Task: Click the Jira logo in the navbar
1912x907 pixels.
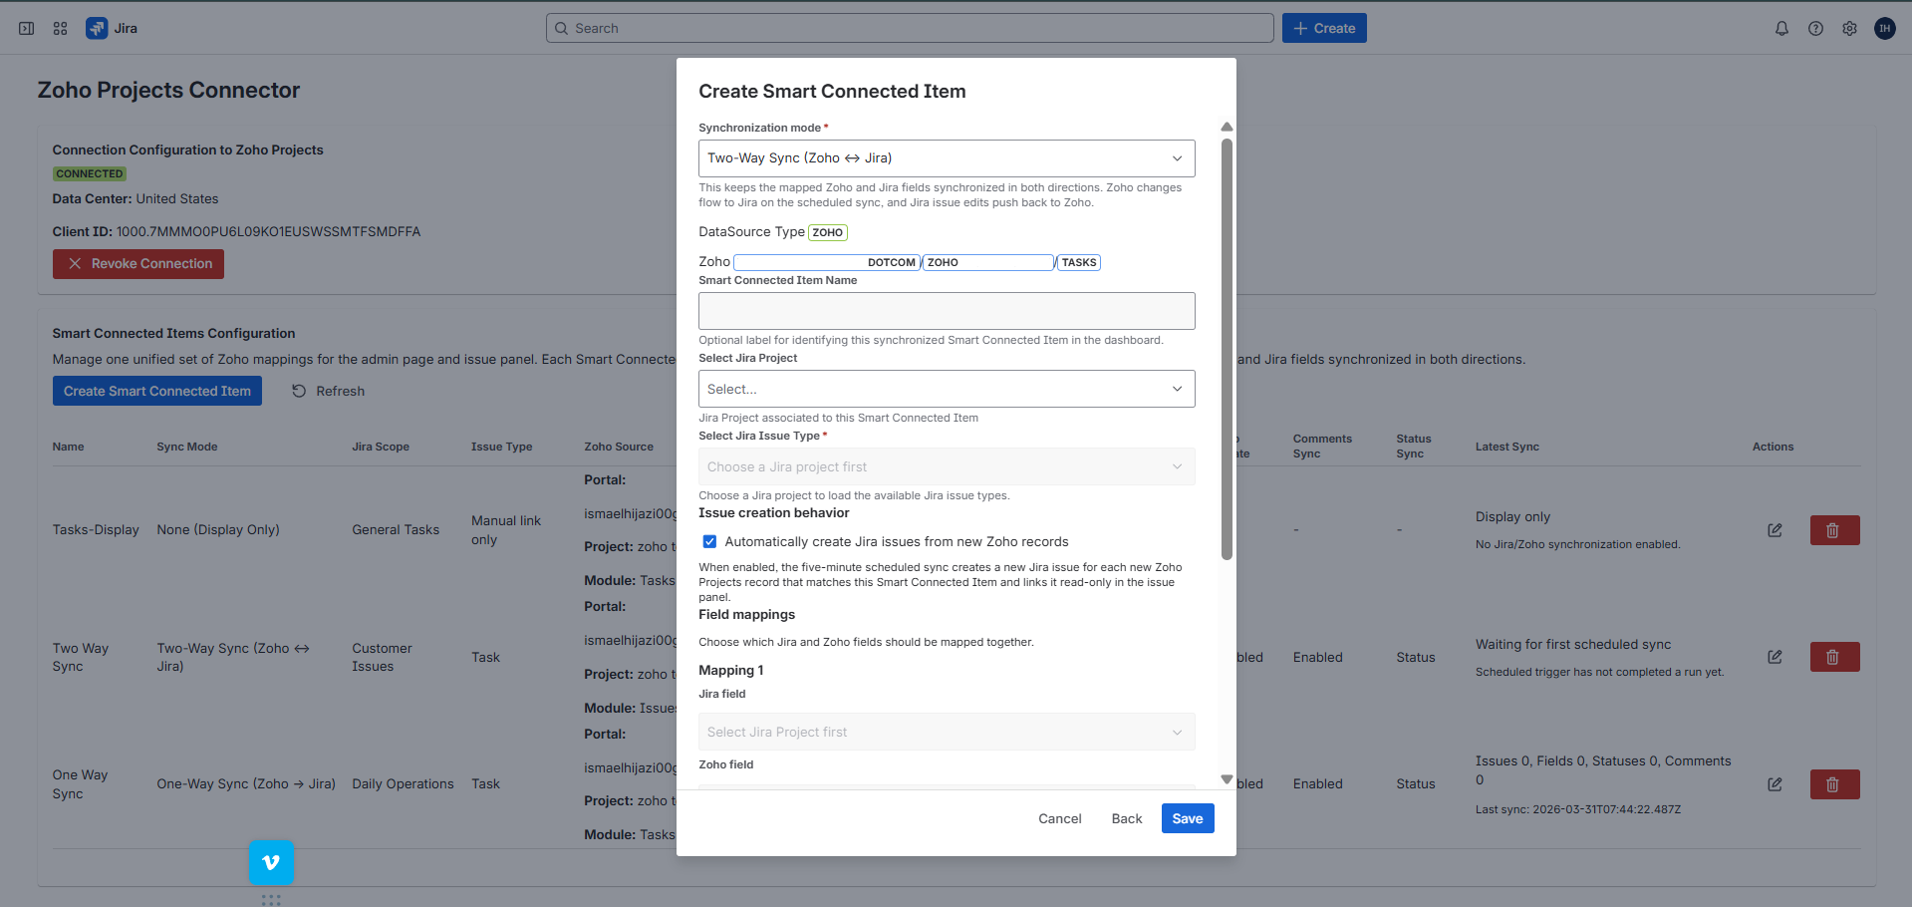Action: pos(97,28)
